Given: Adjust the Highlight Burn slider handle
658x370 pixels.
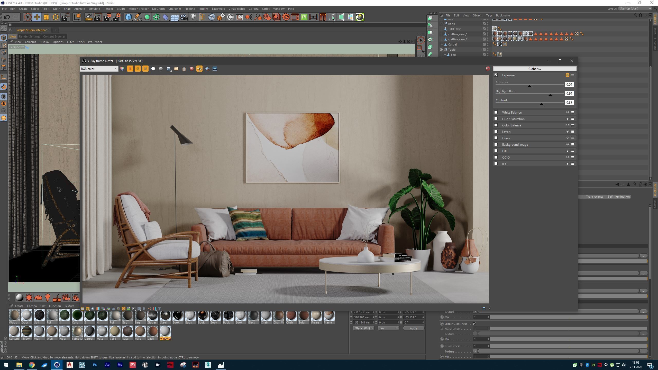Looking at the screenshot, I should [550, 95].
